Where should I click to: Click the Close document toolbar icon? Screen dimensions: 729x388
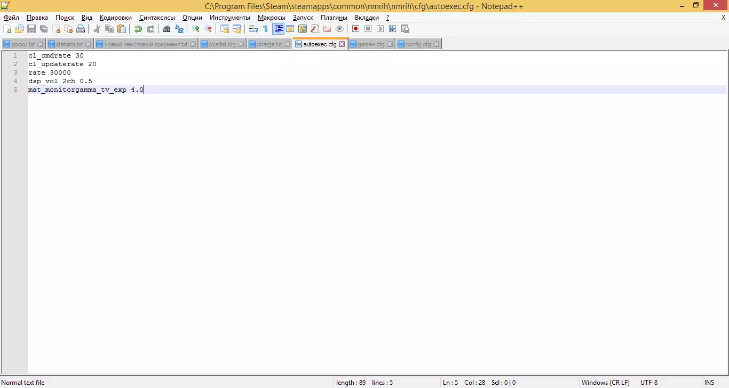click(x=56, y=29)
